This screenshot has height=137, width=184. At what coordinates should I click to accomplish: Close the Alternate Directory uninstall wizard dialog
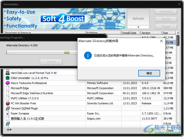(x=161, y=41)
